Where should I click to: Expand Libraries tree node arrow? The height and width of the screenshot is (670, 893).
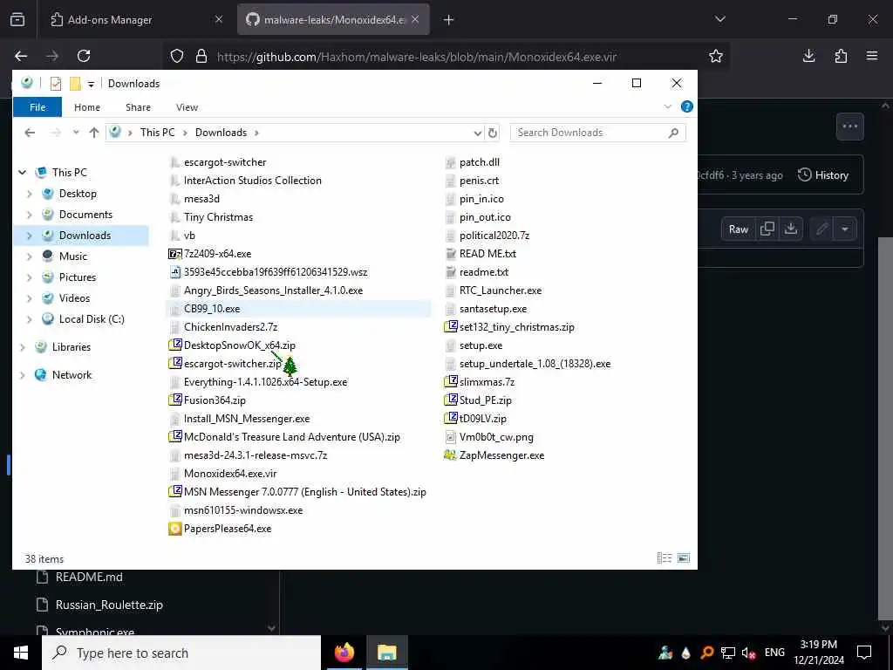(22, 347)
